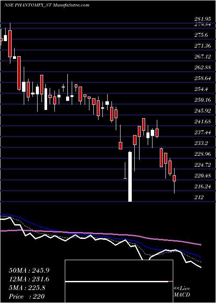The height and width of the screenshot is (303, 216).
Task: Click the 50MA : 245.9 reading
Action: click(29, 271)
